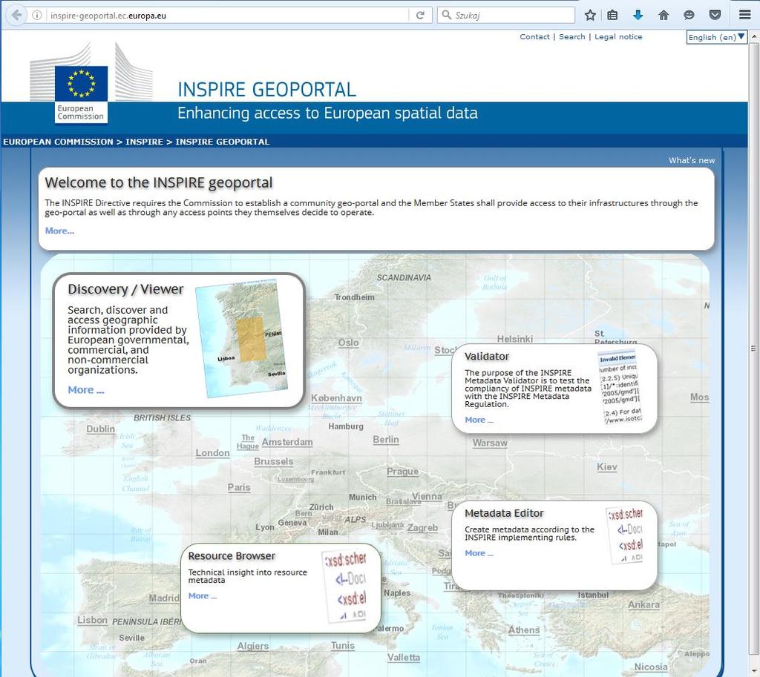Click the browser back arrow button
Screen dimensions: 760x677
16,15
